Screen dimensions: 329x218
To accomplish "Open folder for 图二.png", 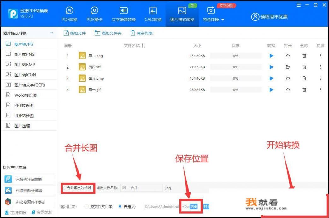I will pyautogui.click(x=288, y=56).
